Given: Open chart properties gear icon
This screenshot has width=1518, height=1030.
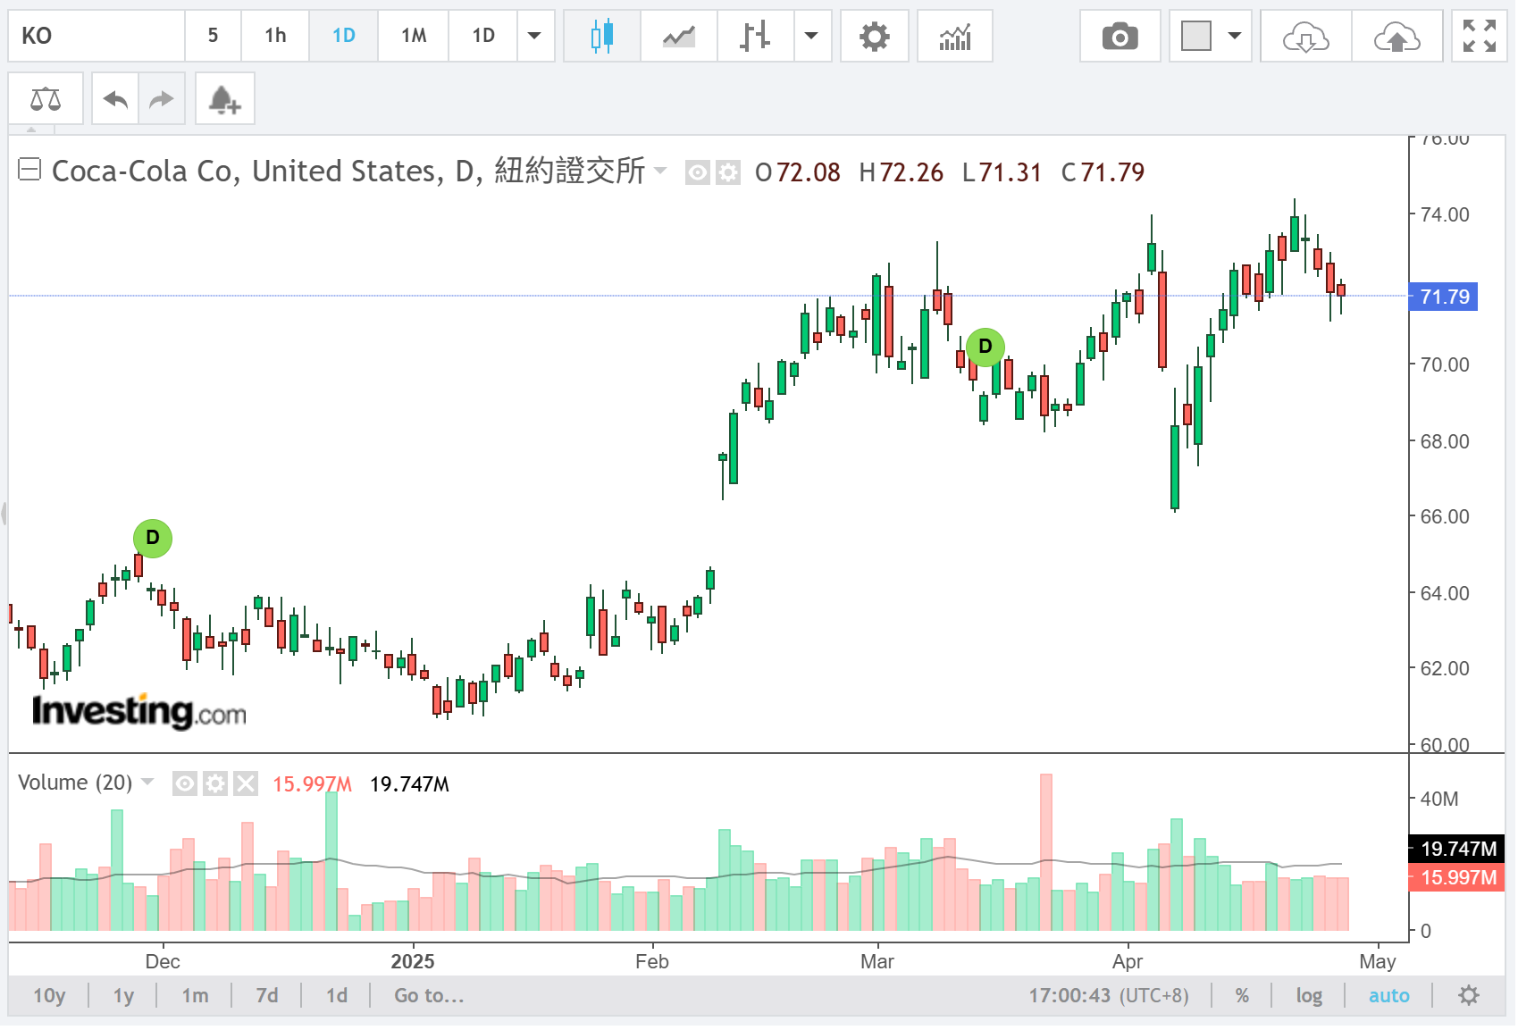Looking at the screenshot, I should coord(874,36).
